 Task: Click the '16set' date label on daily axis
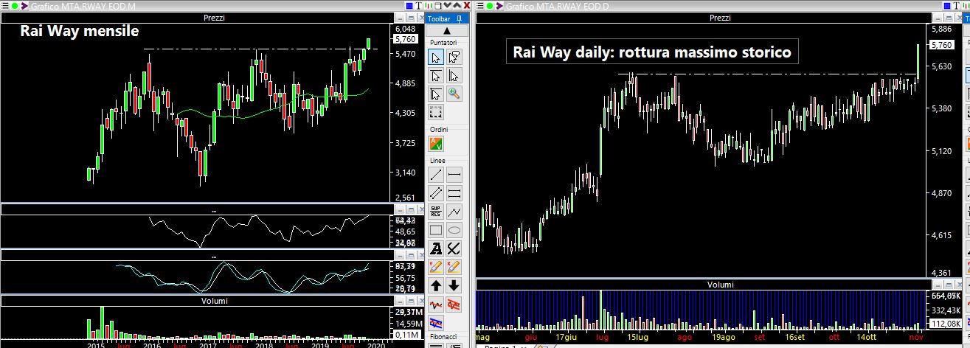tap(795, 337)
